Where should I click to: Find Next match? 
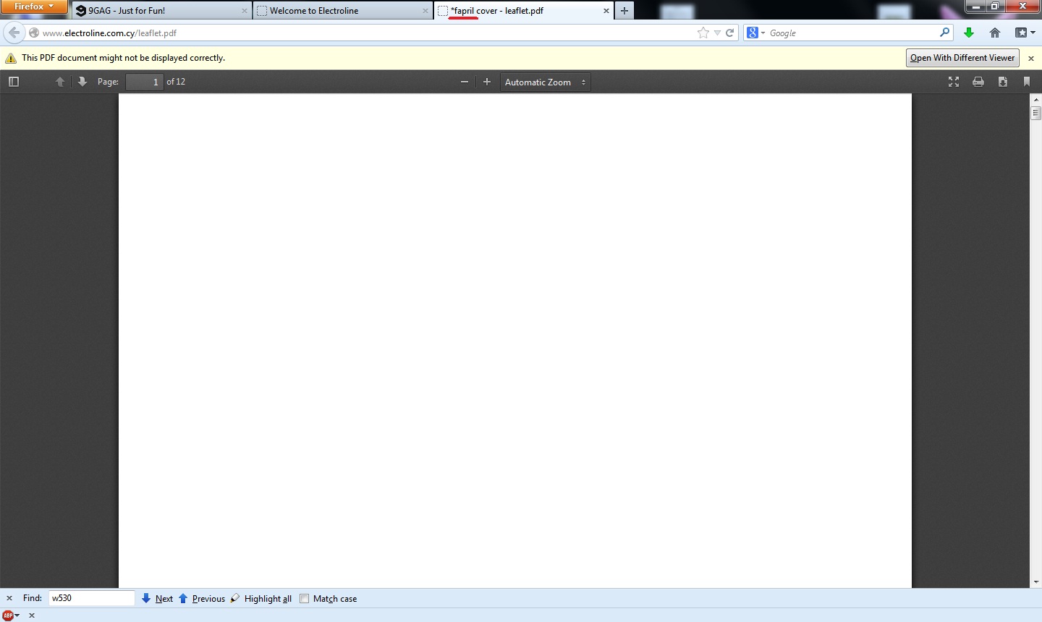click(x=158, y=598)
